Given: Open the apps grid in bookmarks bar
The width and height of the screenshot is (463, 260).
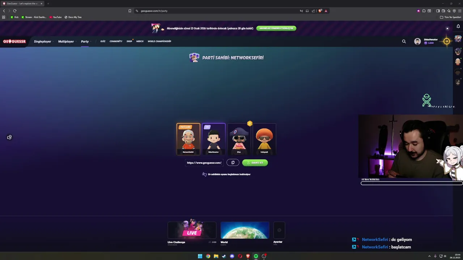Looking at the screenshot, I should [4, 17].
